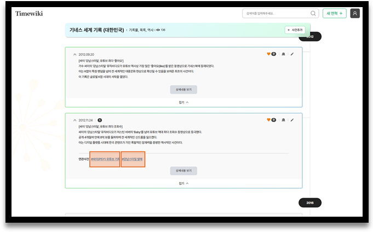
Task: Click the bell icon on 2012.09.20 event
Action: 283,54
